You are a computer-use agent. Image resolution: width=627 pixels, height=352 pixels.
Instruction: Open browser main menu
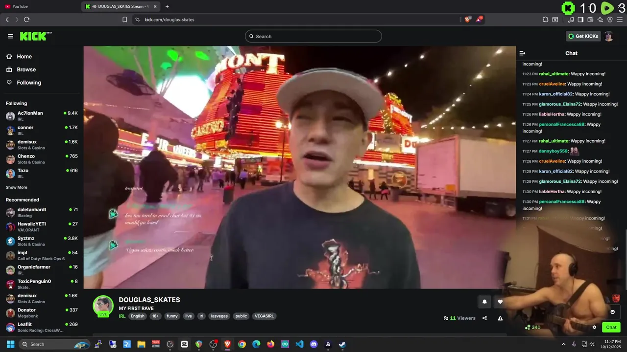click(620, 20)
